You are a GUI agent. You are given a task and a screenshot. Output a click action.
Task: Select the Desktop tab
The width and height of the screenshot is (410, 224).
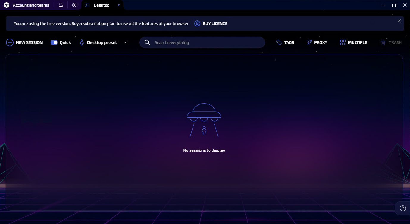point(101,5)
